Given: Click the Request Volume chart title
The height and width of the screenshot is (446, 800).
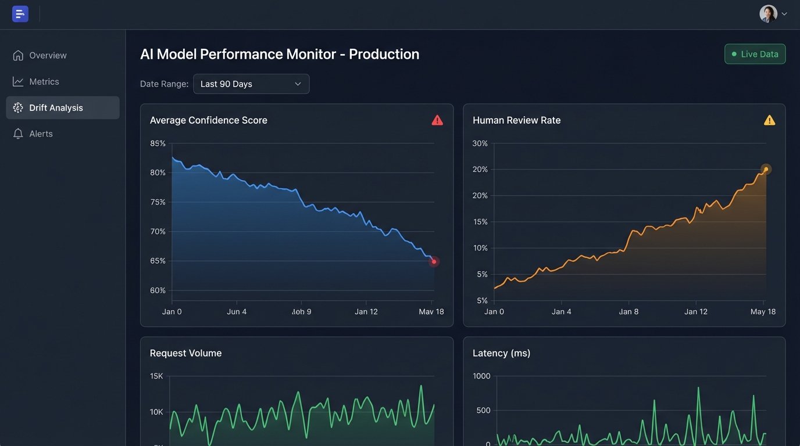Looking at the screenshot, I should click(185, 353).
